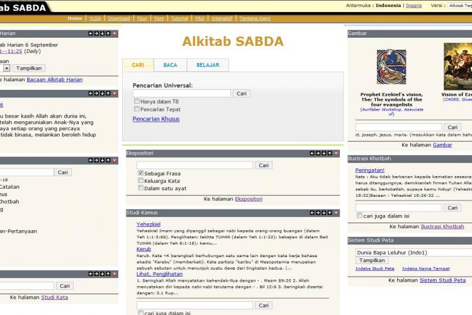Close the Studi Kata panel with red X
The height and width of the screenshot is (315, 472).
[x=115, y=274]
